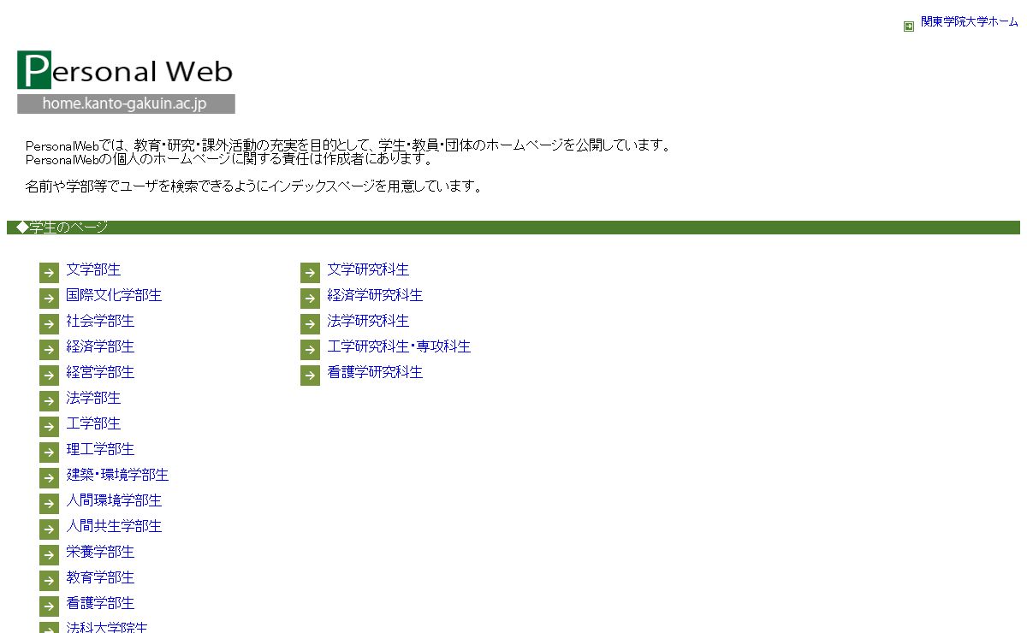Viewport: 1027px width, 633px height.
Task: Click the arrow icon beside 人間環境学部生
Action: coord(49,504)
